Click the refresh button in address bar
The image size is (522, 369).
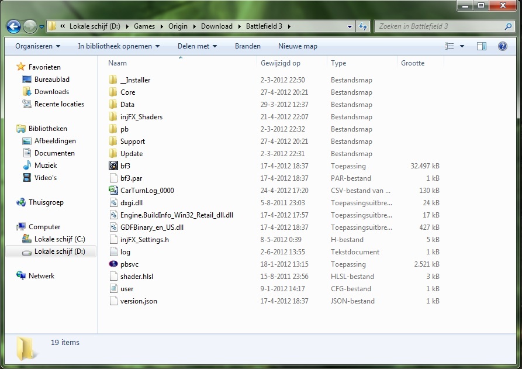click(362, 26)
